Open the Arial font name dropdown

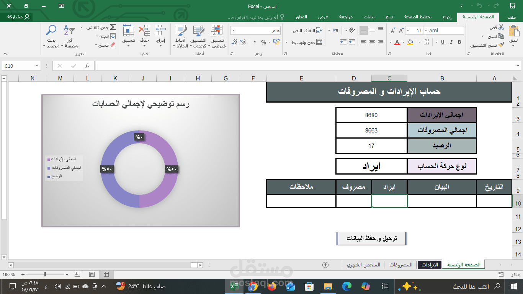point(425,31)
